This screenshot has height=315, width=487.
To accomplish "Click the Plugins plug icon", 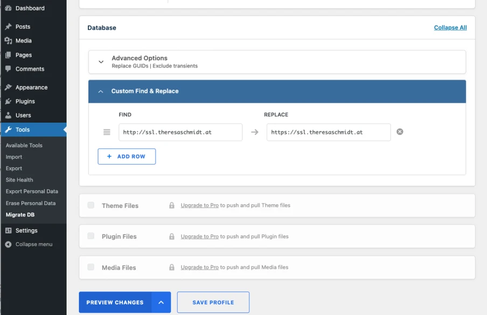I will point(8,101).
